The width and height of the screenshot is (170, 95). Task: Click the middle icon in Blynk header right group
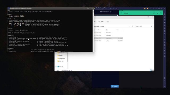(x=158, y=13)
